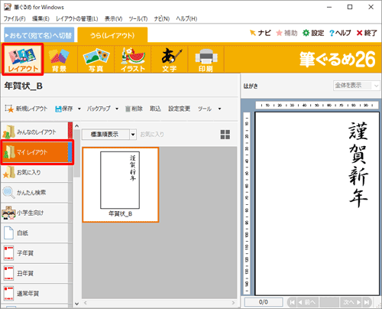Select the うら(レイアウト) tab
The image size is (382, 309).
tap(112, 35)
